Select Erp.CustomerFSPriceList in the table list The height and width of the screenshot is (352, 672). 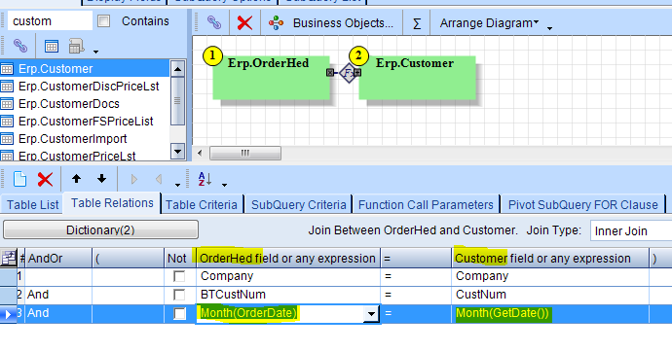tap(85, 121)
